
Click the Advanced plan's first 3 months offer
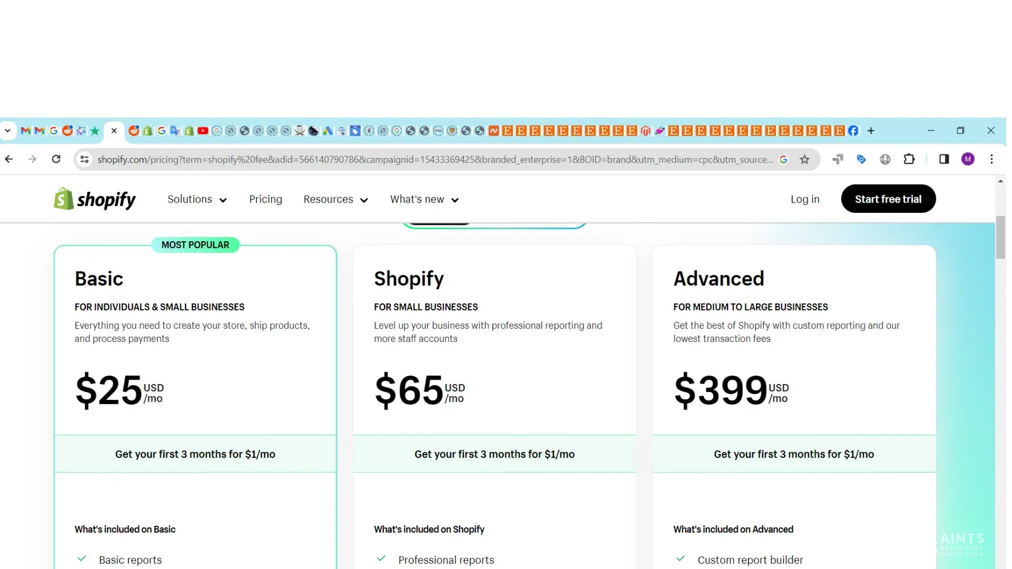tap(794, 454)
